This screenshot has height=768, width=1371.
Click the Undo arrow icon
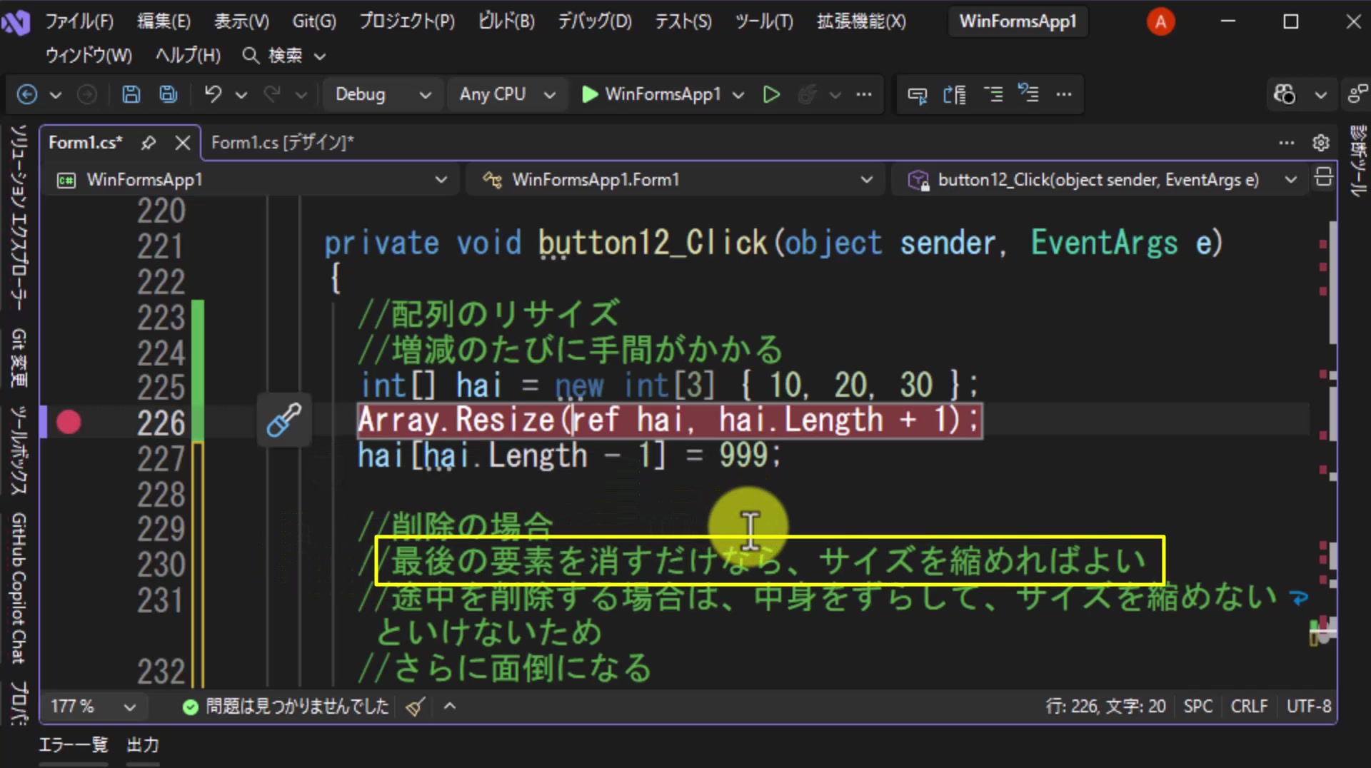tap(213, 94)
